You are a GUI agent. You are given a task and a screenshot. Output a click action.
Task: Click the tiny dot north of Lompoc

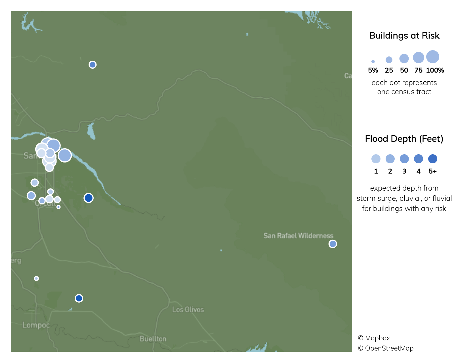[x=36, y=278]
